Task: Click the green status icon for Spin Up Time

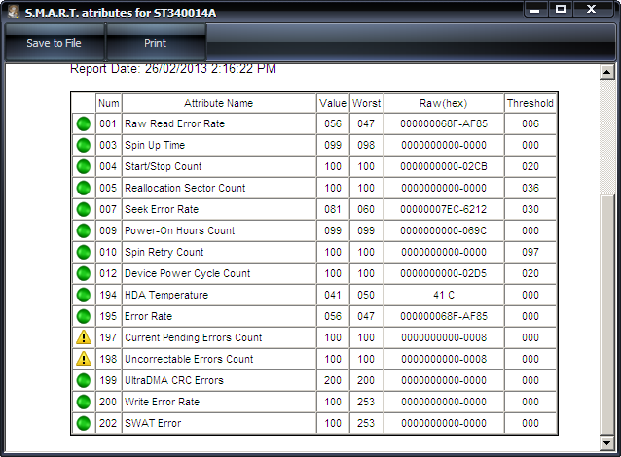Action: pos(84,145)
